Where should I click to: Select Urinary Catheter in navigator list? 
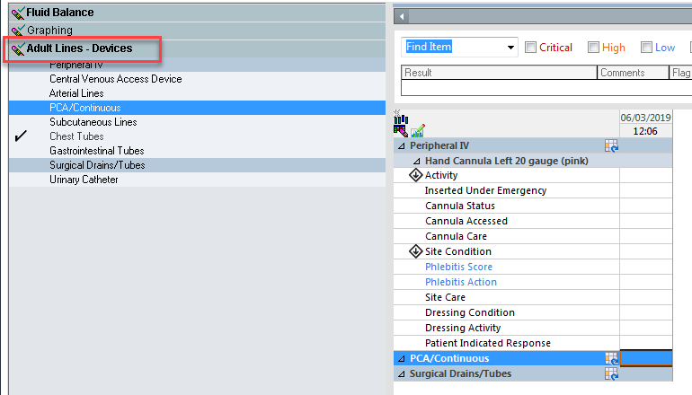(x=84, y=180)
